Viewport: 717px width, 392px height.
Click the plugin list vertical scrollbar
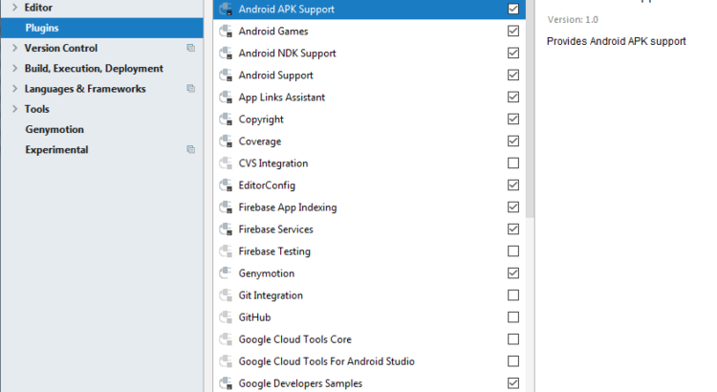(531, 115)
